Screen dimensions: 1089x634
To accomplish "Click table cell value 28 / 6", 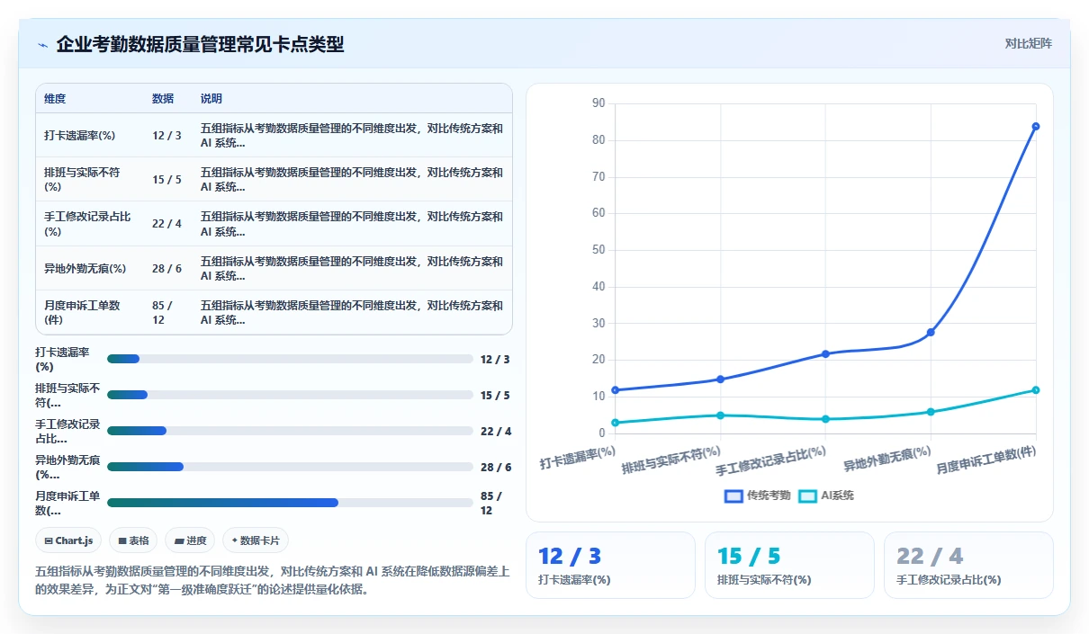I will [x=166, y=268].
